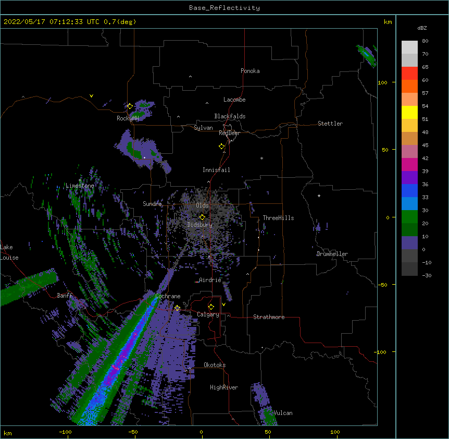Click the Stettler label
This screenshot has height=439, width=449.
point(330,124)
